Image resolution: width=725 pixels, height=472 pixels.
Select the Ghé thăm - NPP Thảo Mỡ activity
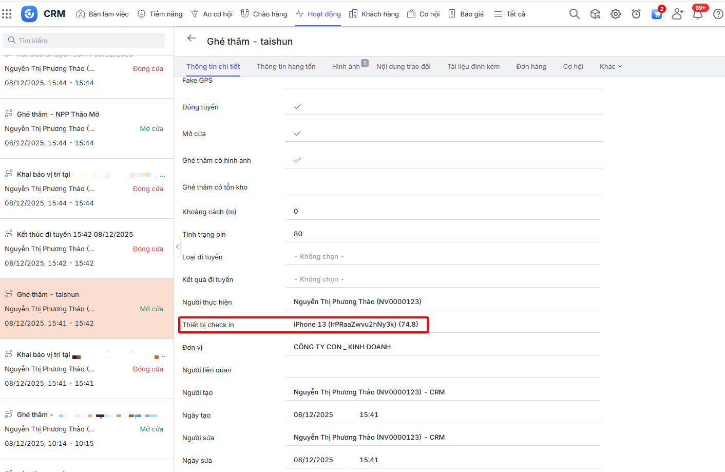pos(58,114)
